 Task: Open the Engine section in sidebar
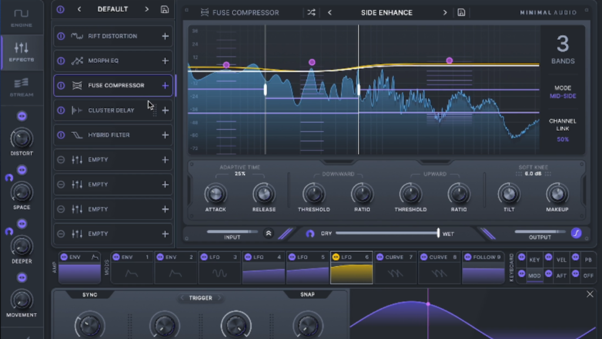pyautogui.click(x=22, y=18)
